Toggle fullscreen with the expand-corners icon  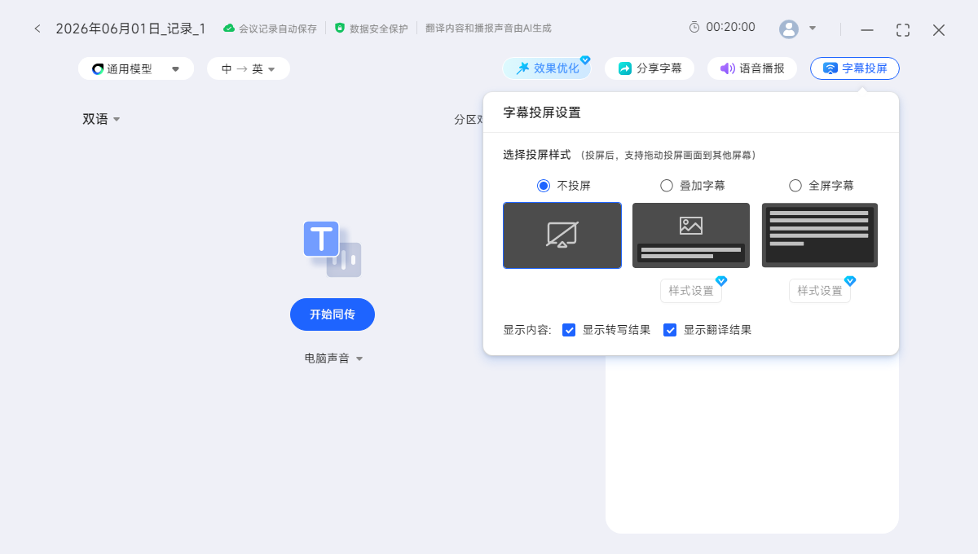point(903,30)
